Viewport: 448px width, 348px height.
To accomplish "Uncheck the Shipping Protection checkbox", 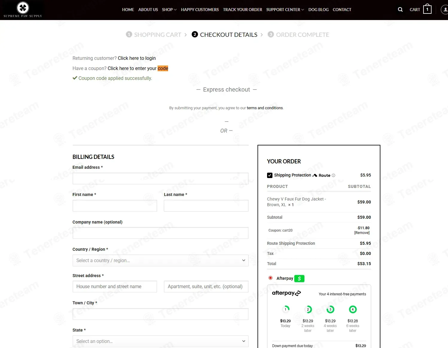I will coord(270,175).
